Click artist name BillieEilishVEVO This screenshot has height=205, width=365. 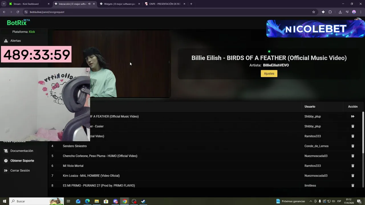[276, 65]
